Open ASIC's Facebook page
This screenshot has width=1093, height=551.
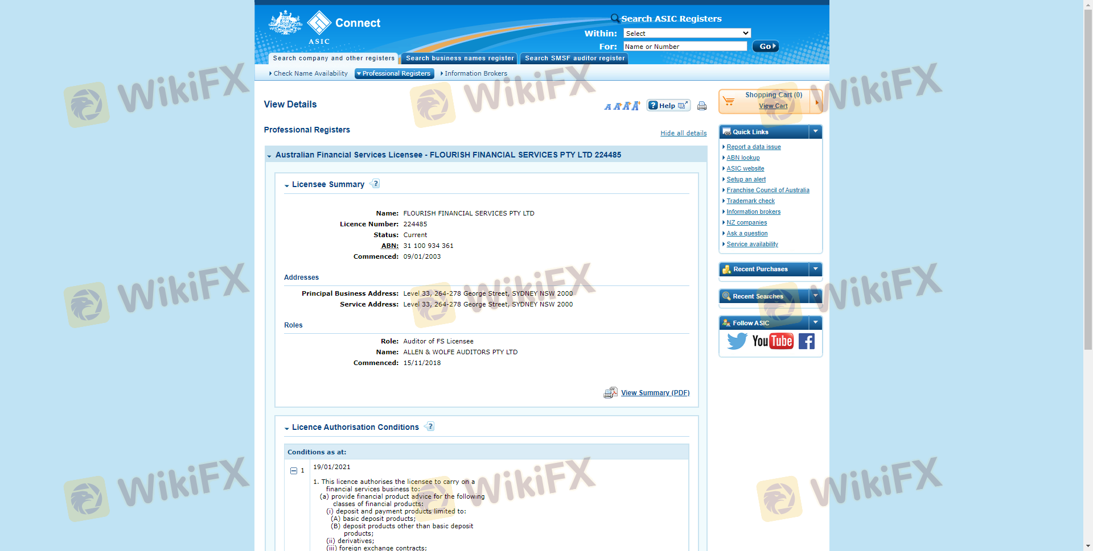click(806, 341)
